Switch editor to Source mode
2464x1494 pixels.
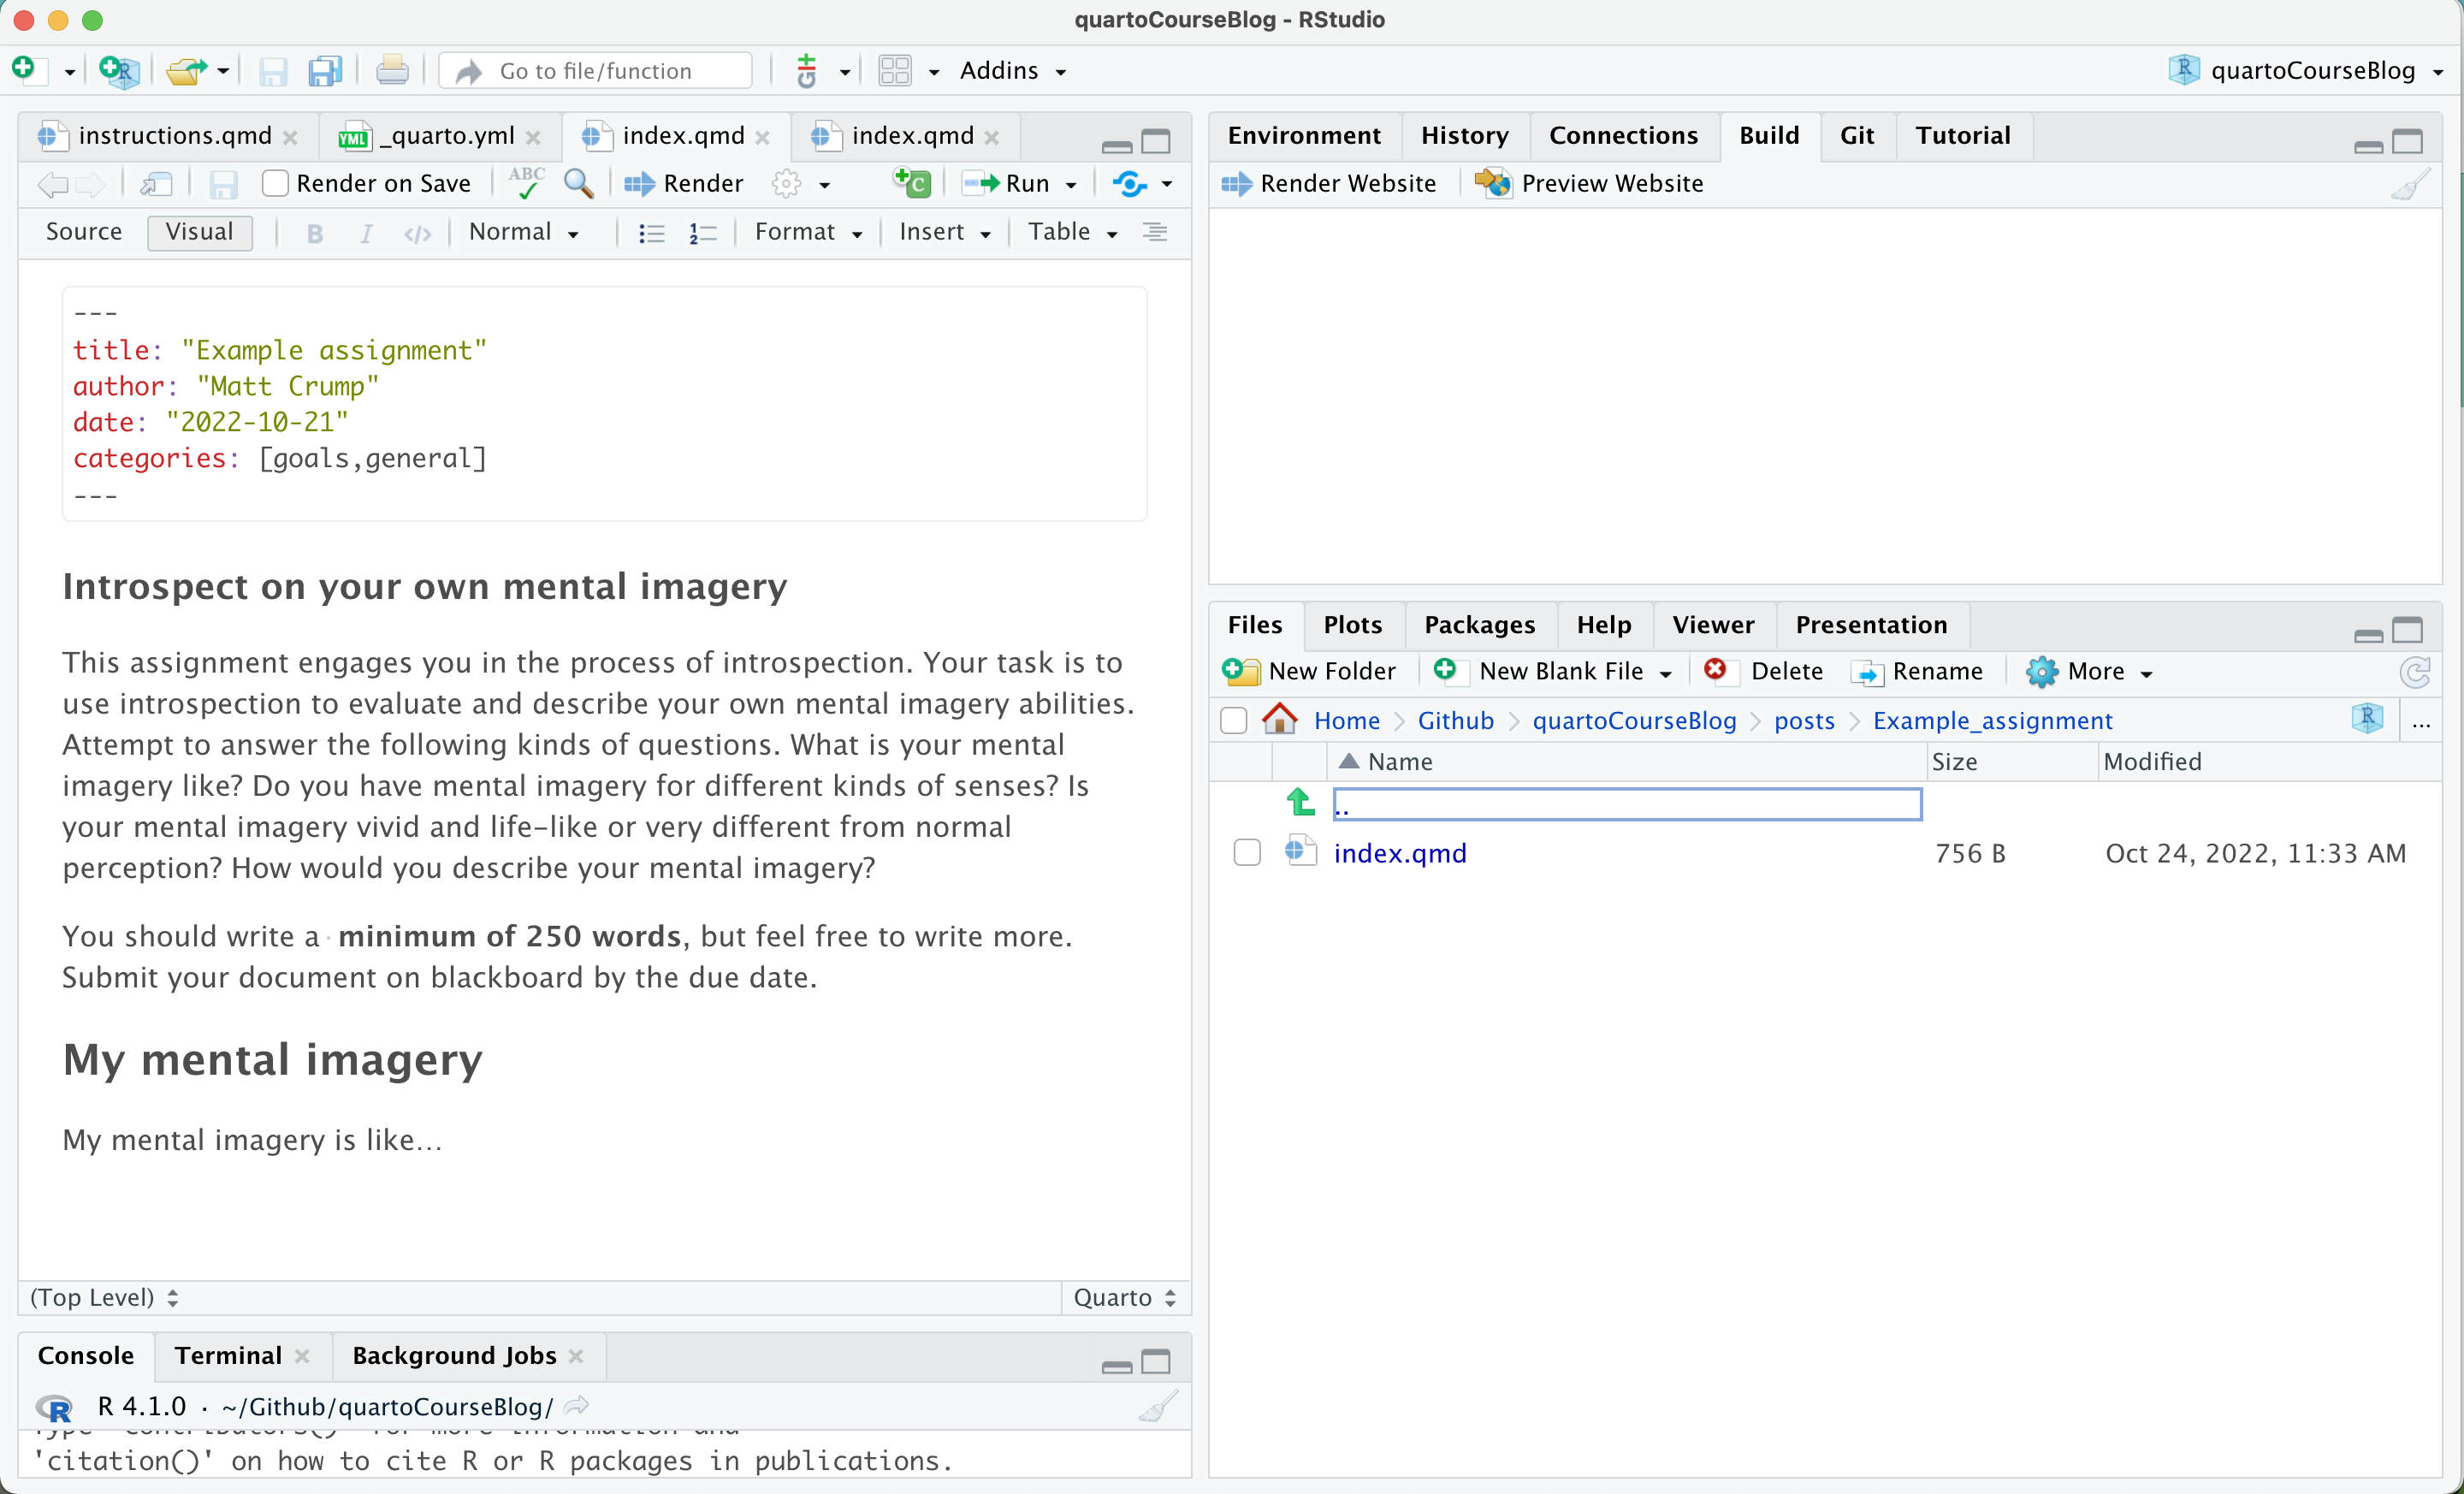[x=84, y=232]
